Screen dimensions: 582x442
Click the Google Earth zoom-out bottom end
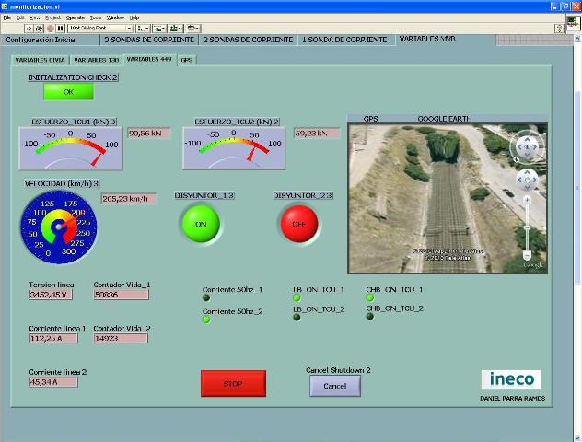(527, 255)
